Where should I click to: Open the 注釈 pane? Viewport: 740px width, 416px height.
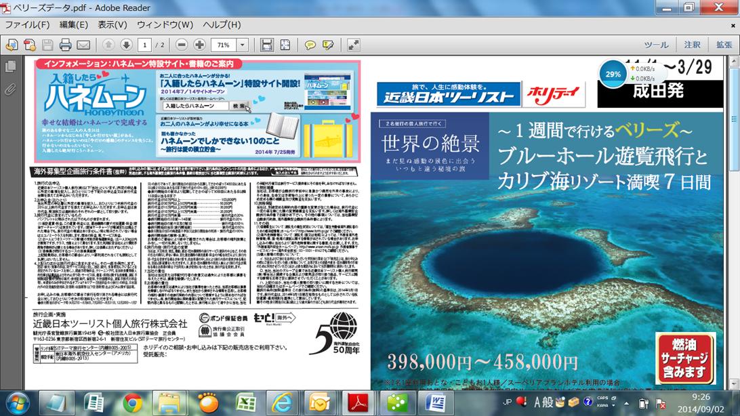[693, 45]
